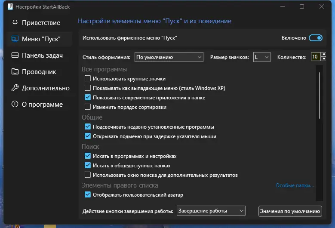Image resolution: width=335 pixels, height=228 pixels.
Task: Click the Поиск section heading
Action: (x=90, y=147)
